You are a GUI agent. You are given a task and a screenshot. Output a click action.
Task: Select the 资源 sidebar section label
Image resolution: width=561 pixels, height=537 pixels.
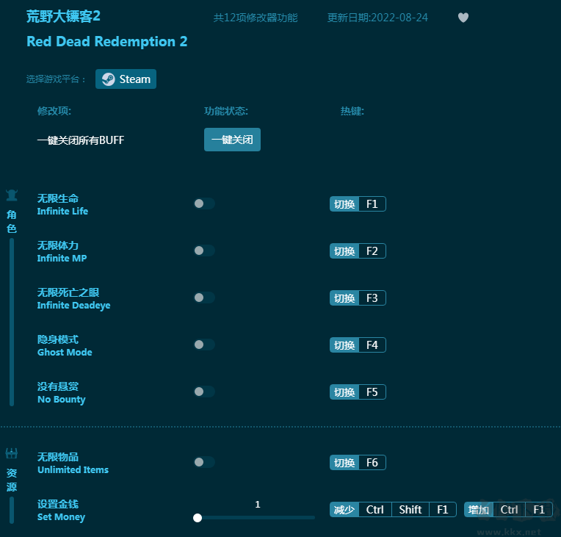[12, 480]
